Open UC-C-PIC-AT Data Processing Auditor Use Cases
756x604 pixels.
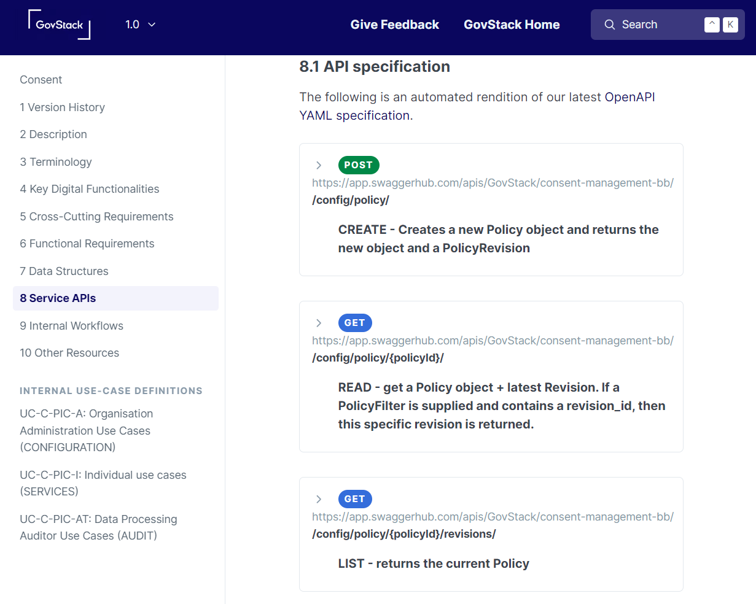(98, 527)
